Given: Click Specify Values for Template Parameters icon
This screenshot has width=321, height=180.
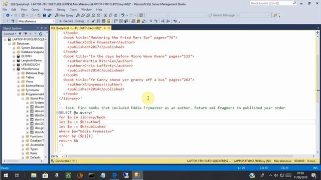Looking at the screenshot, I should click(175, 21).
